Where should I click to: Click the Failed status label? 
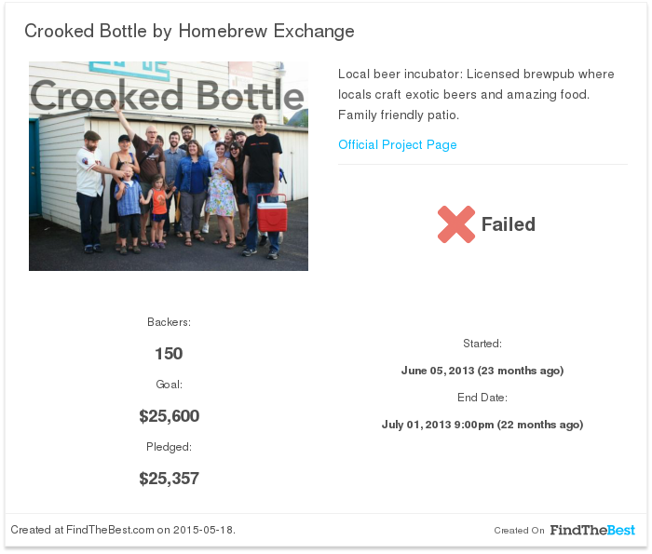[509, 224]
